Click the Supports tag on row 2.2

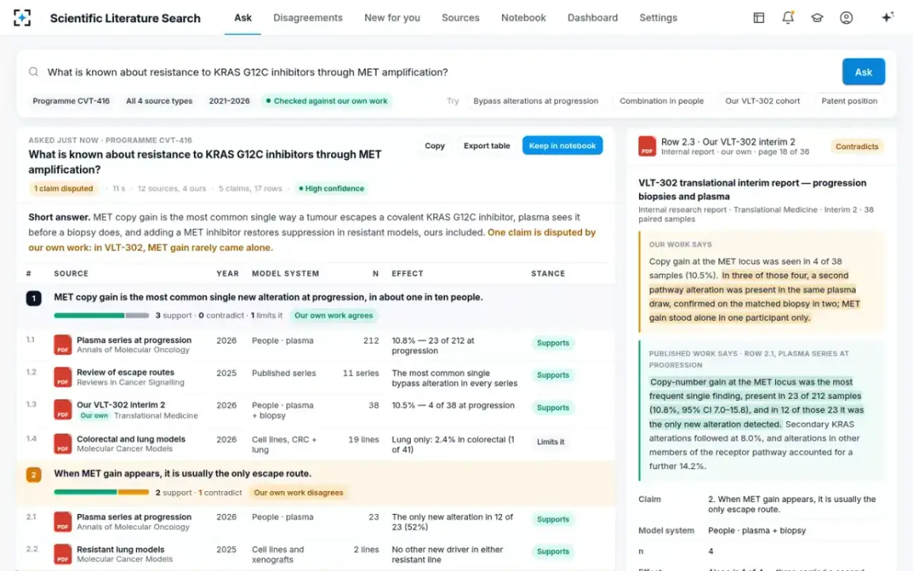coord(552,551)
